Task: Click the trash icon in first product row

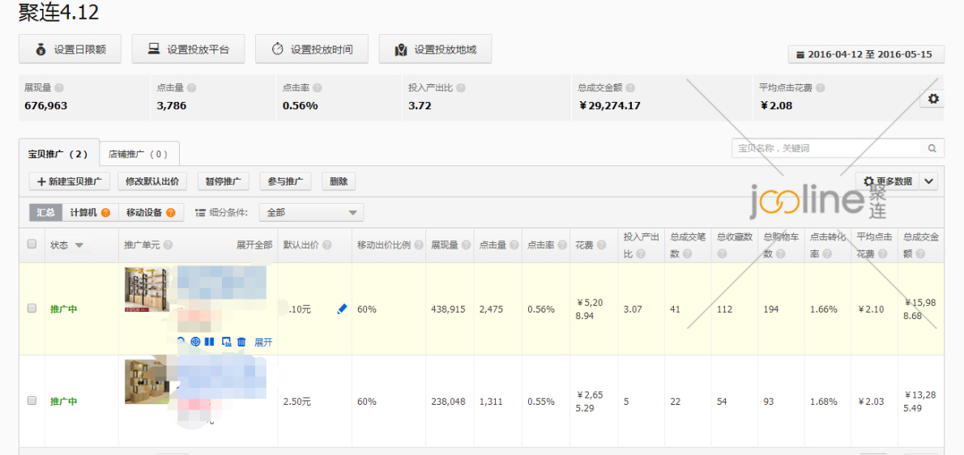Action: pos(241,342)
